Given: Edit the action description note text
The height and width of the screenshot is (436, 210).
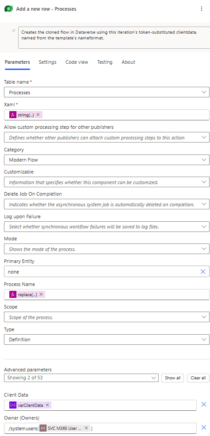Looking at the screenshot, I should tap(114, 38).
